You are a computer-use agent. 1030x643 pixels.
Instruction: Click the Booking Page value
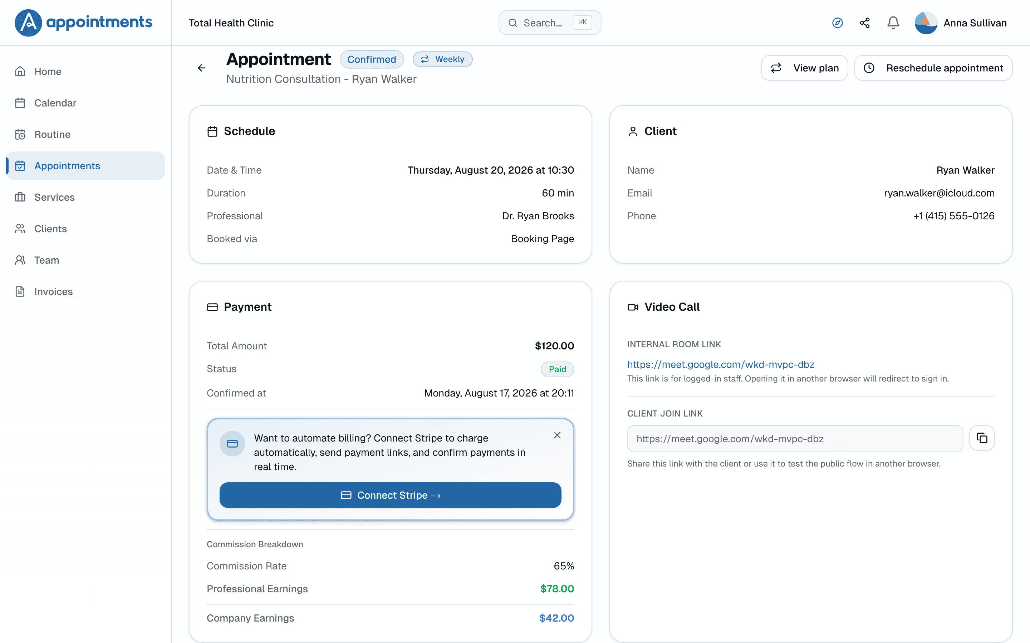pyautogui.click(x=542, y=239)
